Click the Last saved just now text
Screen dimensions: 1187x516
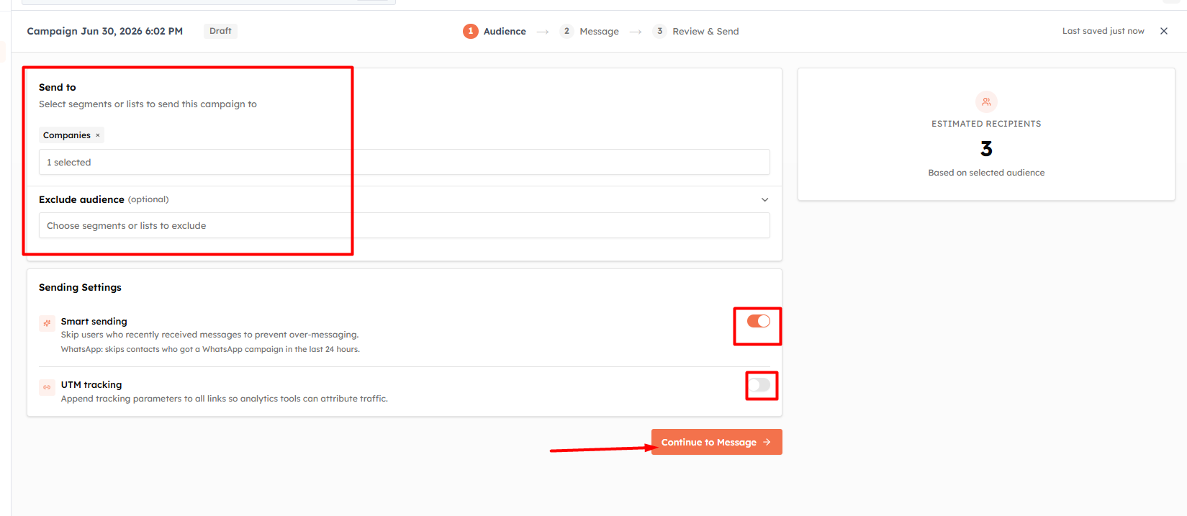click(1103, 31)
